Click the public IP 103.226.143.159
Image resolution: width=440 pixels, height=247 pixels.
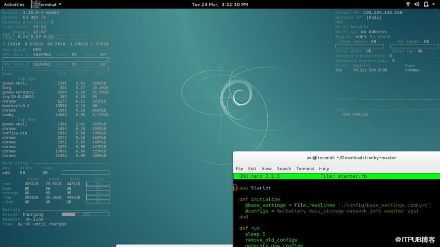click(383, 13)
